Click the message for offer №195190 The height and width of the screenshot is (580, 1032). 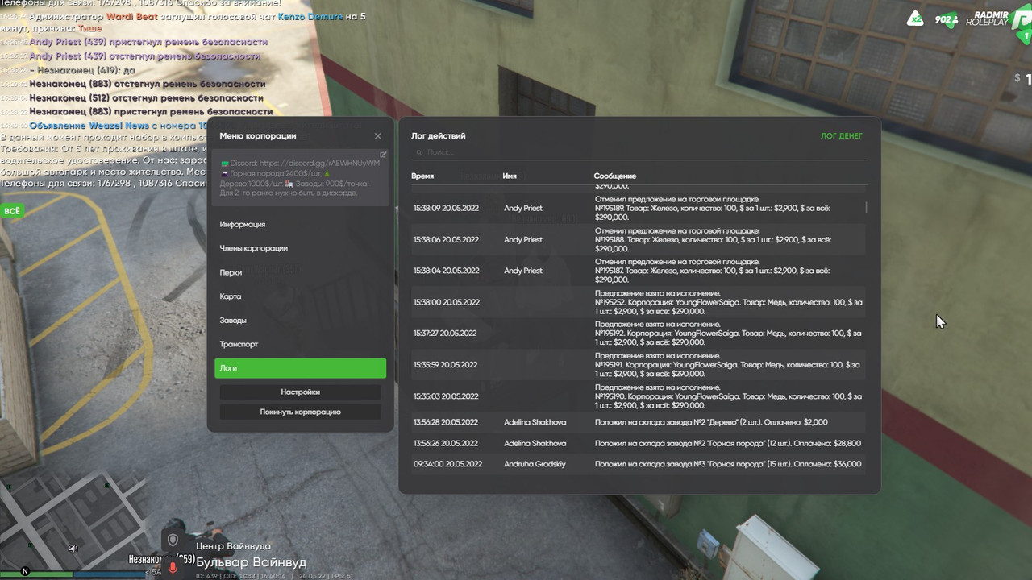point(729,396)
